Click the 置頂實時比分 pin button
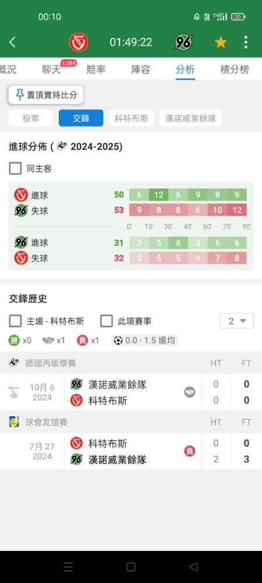Viewport: 262px width, 583px height. tap(46, 95)
